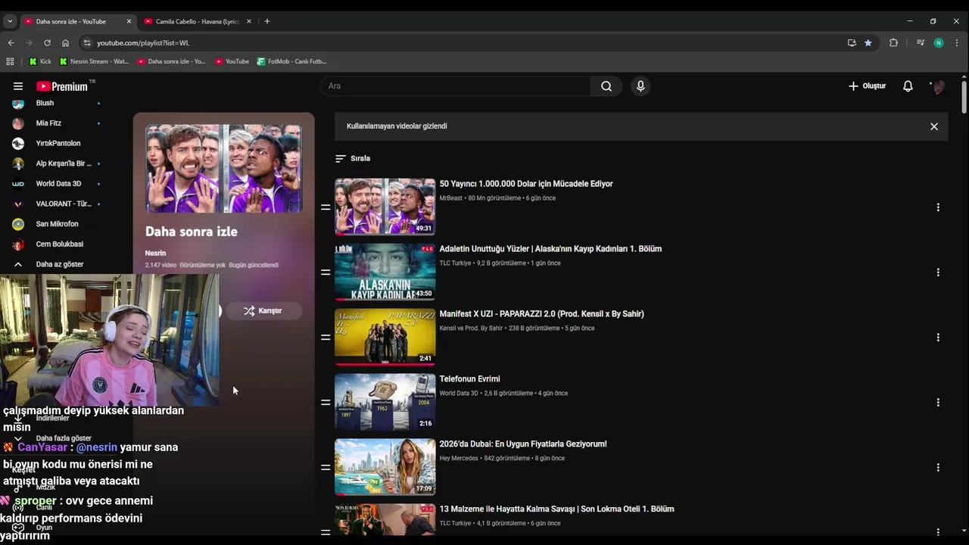Viewport: 969px width, 545px height.
Task: Open 13 Malzeme ile Hayatta Kalma Savaşı title
Action: coord(556,509)
